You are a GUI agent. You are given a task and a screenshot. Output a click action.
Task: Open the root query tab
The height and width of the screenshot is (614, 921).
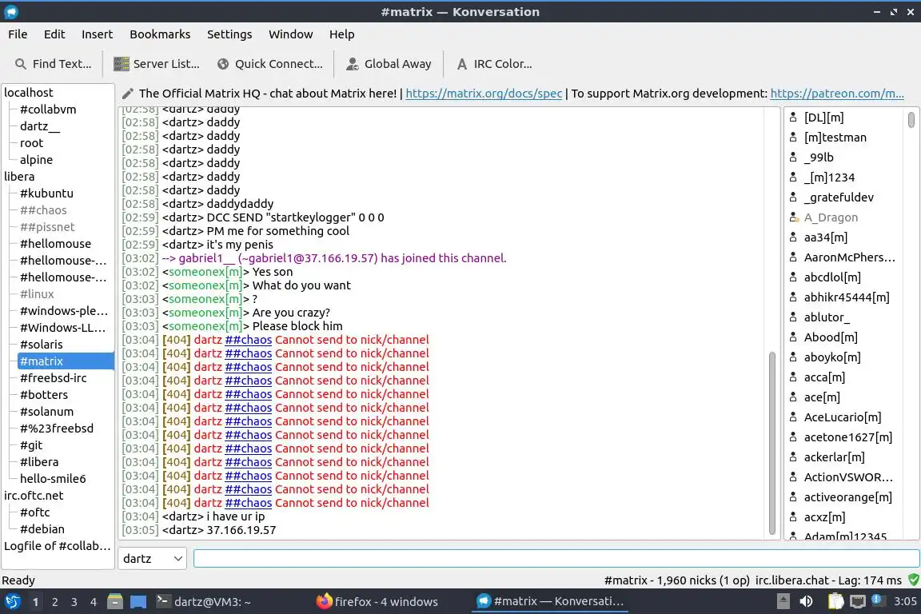[x=32, y=143]
